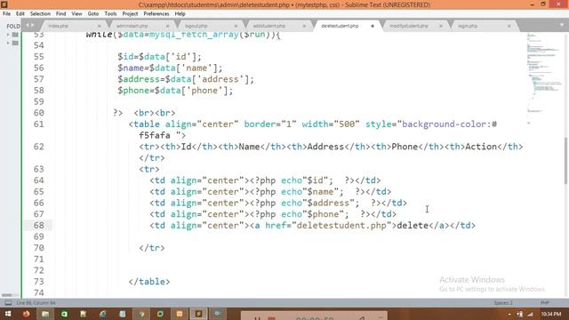The image size is (569, 320).
Task: Click the Sublime Text taskbar icon
Action: [x=198, y=314]
